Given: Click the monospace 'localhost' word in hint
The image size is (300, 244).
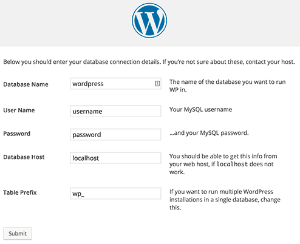Looking at the screenshot, I should pyautogui.click(x=232, y=164).
